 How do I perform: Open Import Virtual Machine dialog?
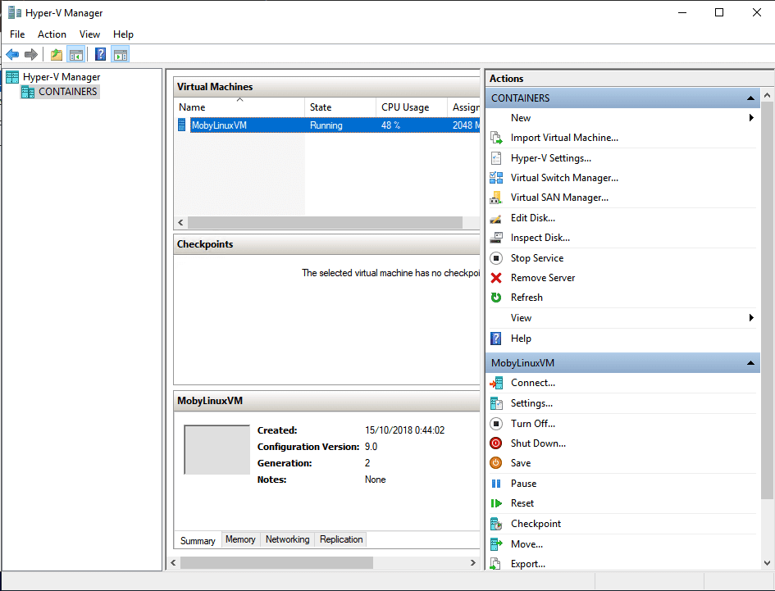560,138
